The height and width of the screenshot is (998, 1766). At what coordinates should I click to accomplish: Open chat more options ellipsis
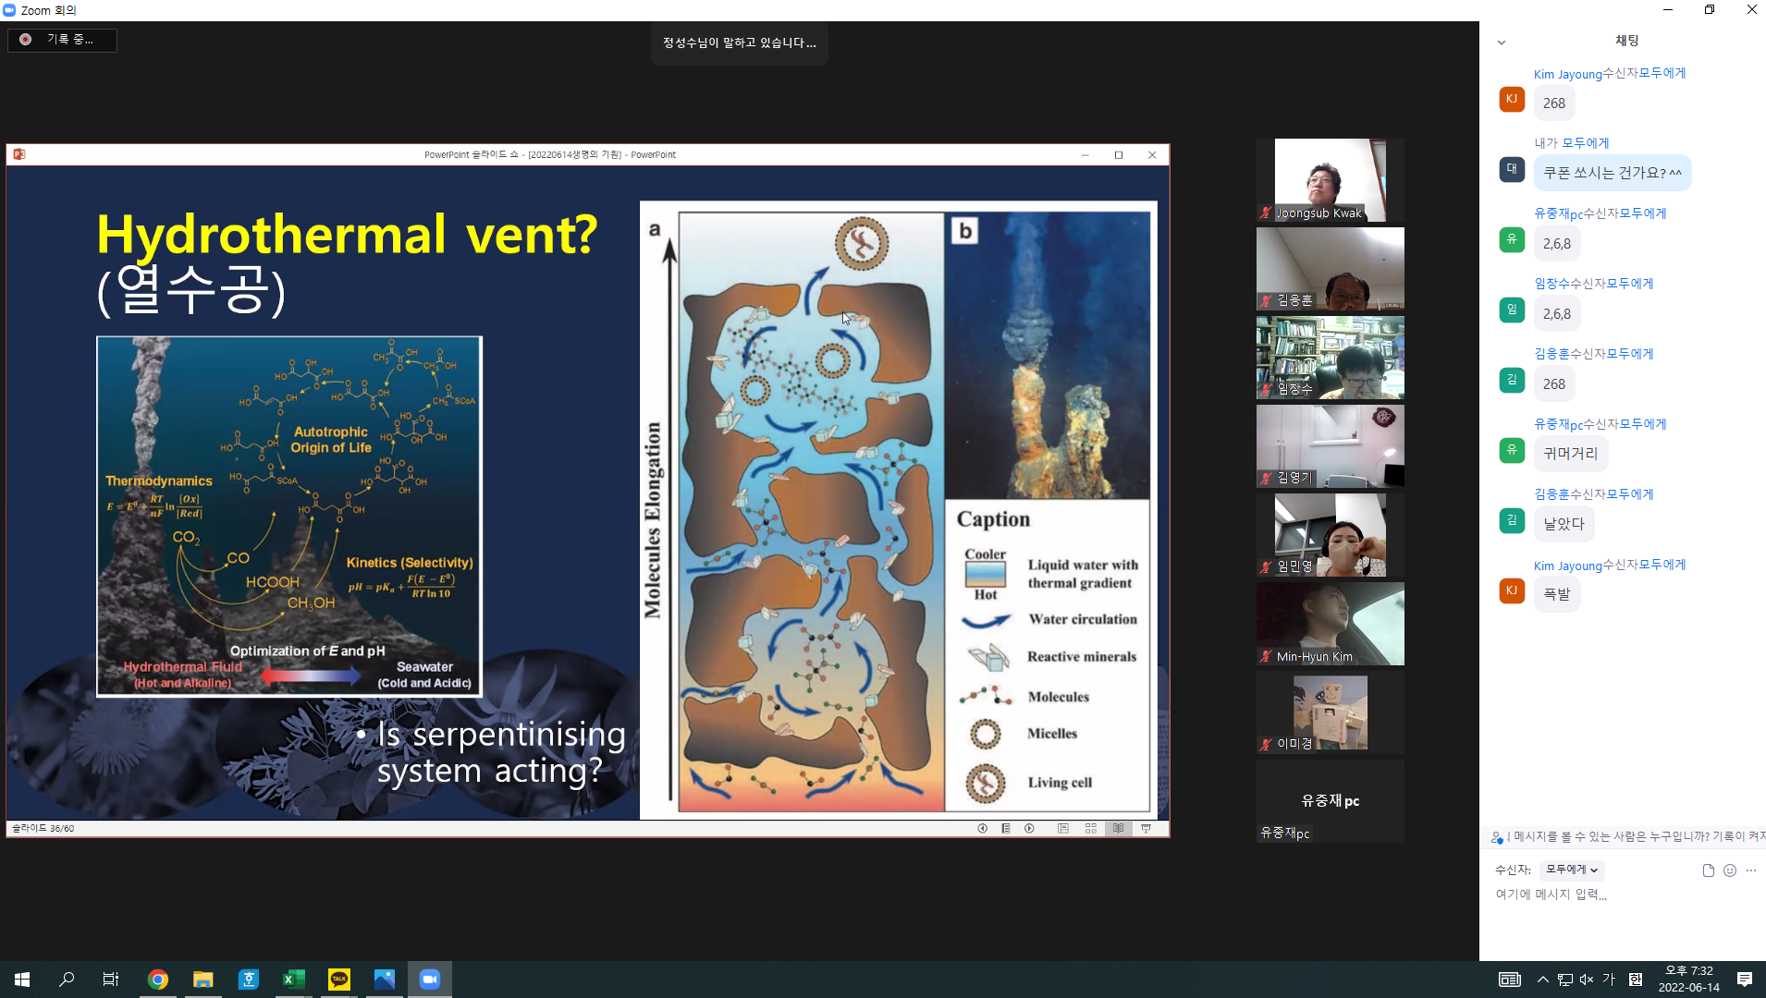pyautogui.click(x=1751, y=870)
